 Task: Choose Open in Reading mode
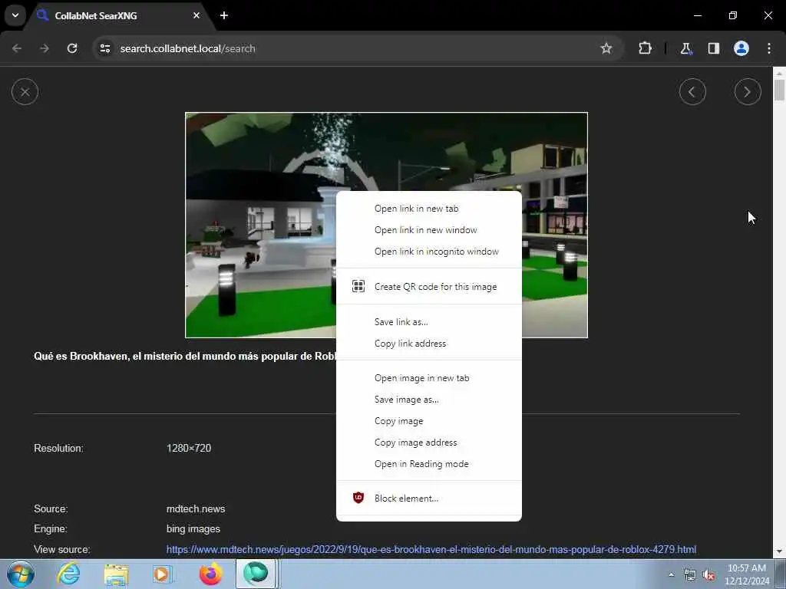[428, 464]
